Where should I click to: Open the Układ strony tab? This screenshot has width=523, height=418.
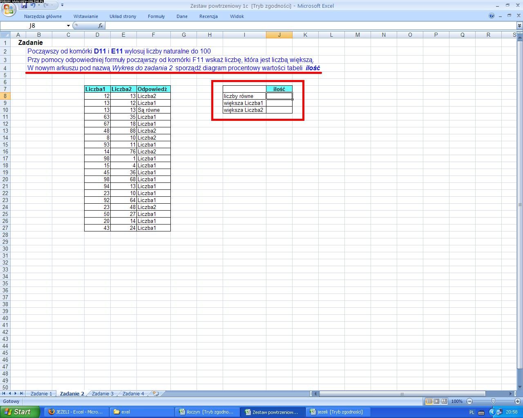pyautogui.click(x=123, y=16)
